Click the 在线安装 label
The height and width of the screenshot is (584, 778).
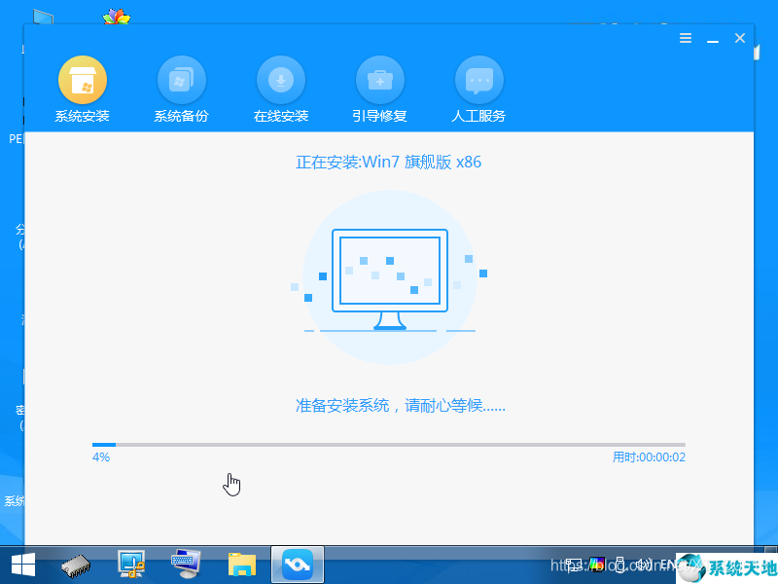281,116
